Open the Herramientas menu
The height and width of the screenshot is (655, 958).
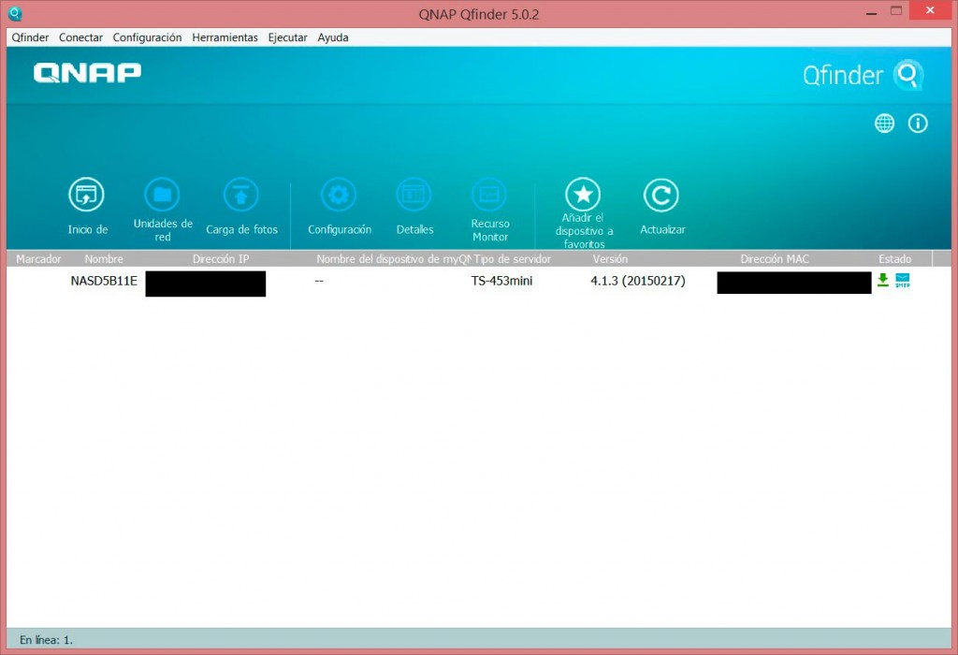point(225,37)
